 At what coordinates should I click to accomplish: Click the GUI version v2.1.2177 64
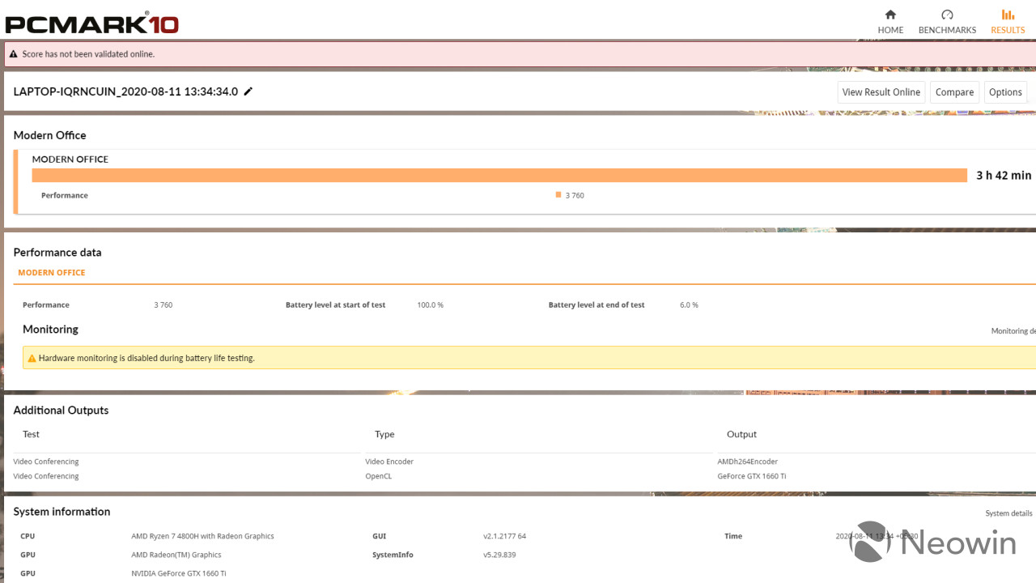tap(504, 536)
